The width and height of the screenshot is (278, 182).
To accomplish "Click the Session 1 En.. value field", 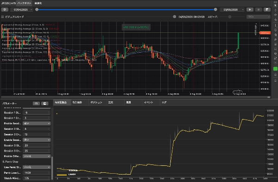I will coord(37,118).
